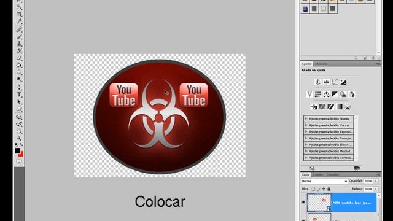Select the Paint Bucket tool

coord(19,65)
